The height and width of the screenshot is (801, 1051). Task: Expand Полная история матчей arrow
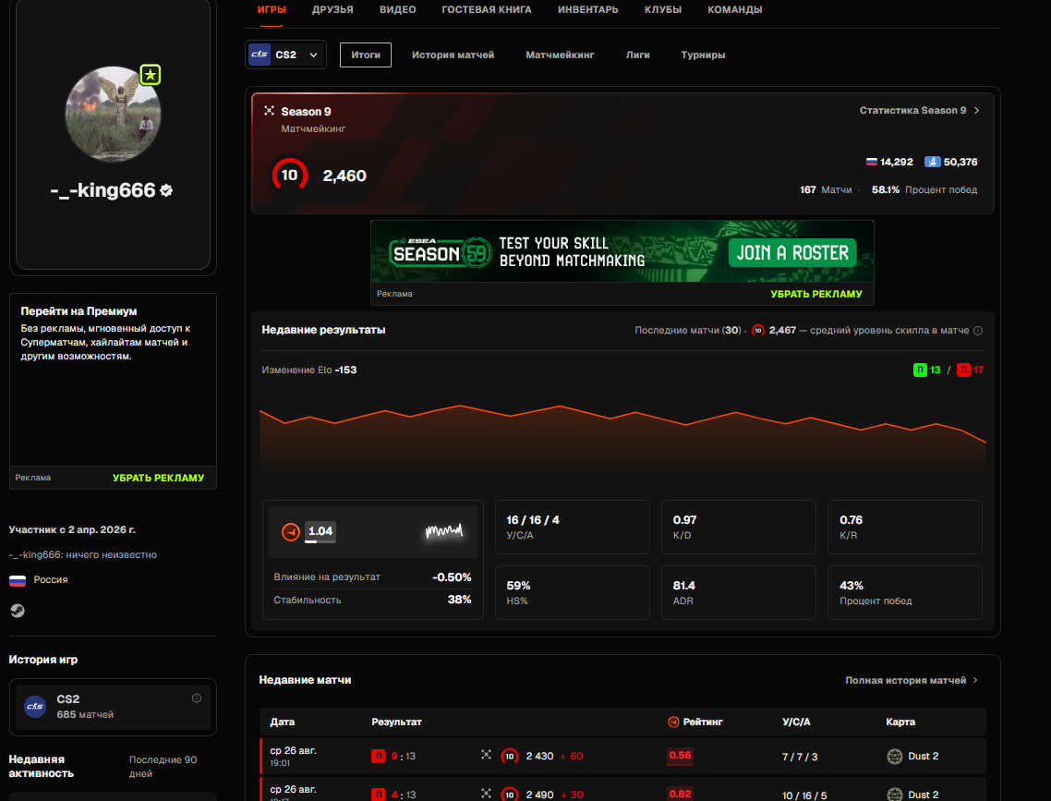[975, 680]
